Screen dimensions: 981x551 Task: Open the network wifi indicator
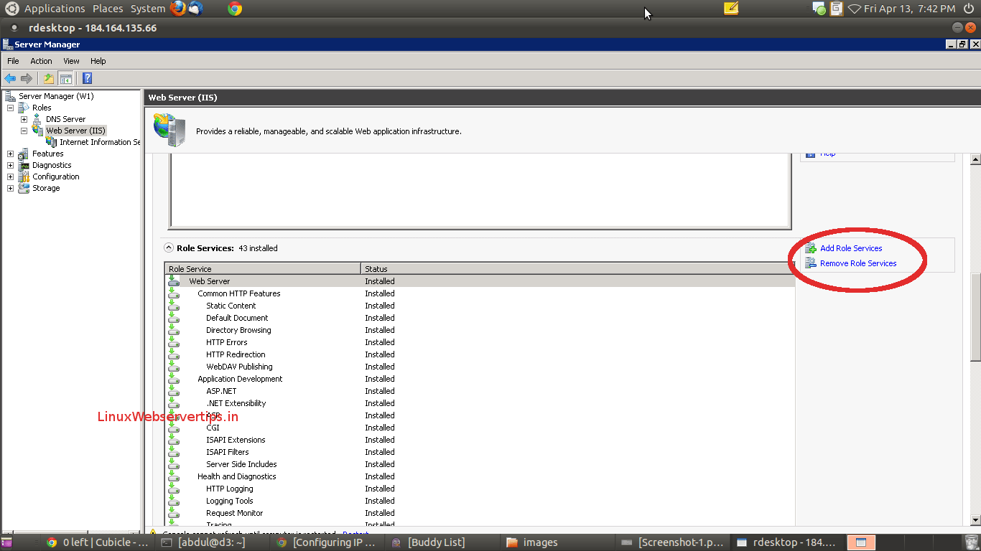pyautogui.click(x=855, y=9)
